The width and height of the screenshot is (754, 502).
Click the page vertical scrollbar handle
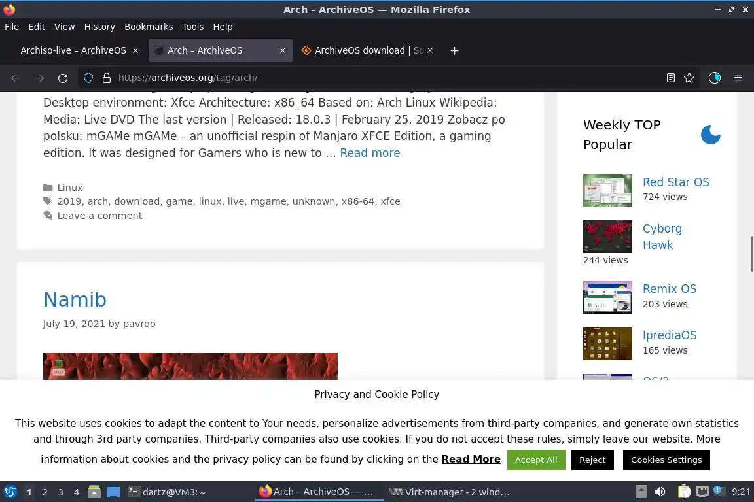coord(751,254)
